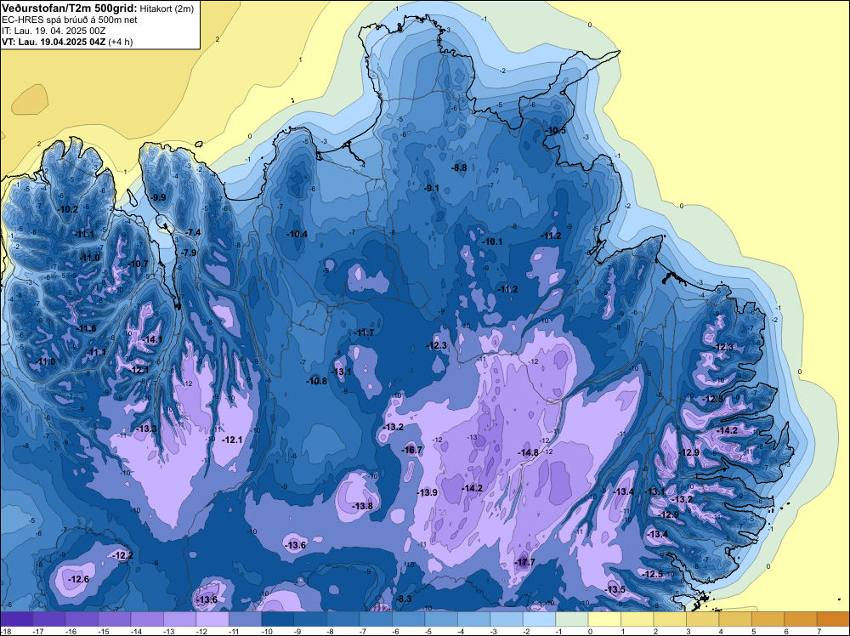Click the -8.8 temperature value
The image size is (850, 636).
tap(459, 168)
